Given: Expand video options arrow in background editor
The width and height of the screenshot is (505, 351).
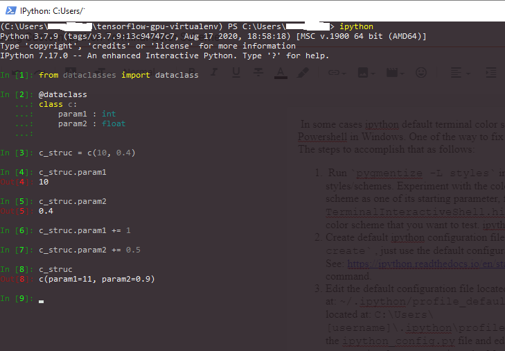Looking at the screenshot, I should coord(402,74).
